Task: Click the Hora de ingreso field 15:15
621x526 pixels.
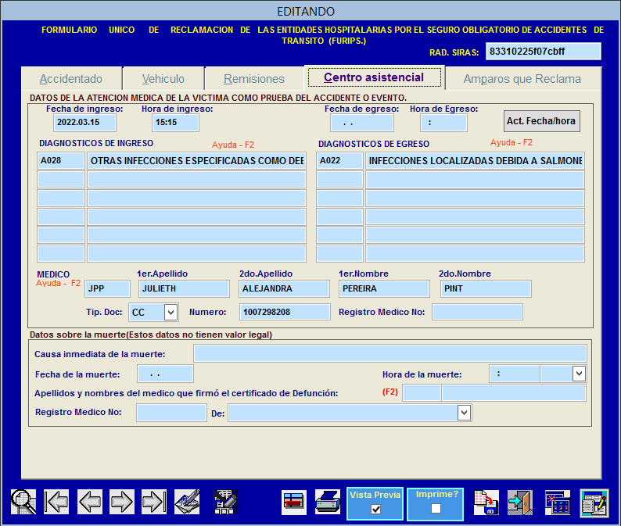Action: click(x=175, y=122)
